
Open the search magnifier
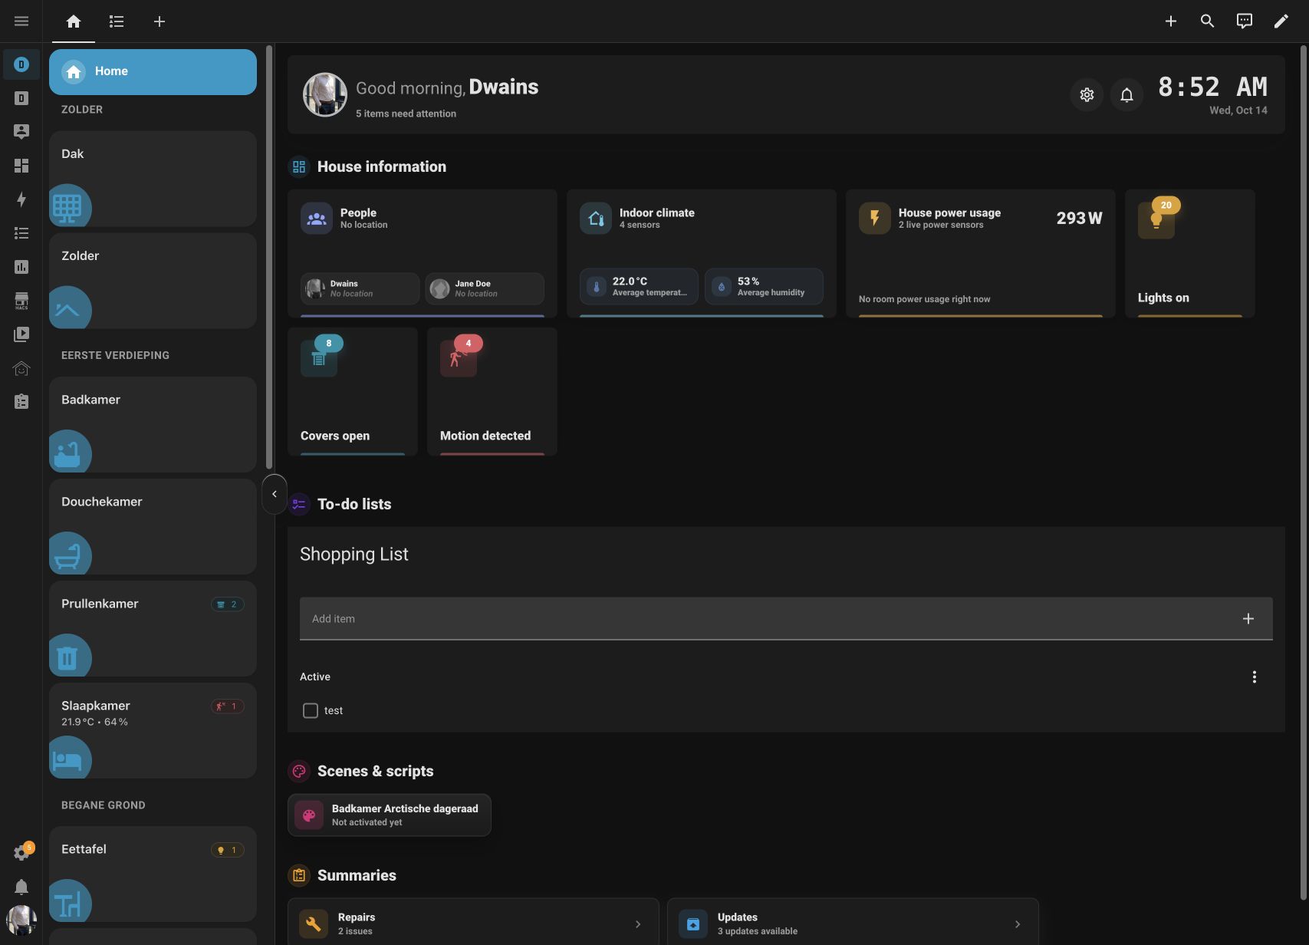(x=1208, y=21)
